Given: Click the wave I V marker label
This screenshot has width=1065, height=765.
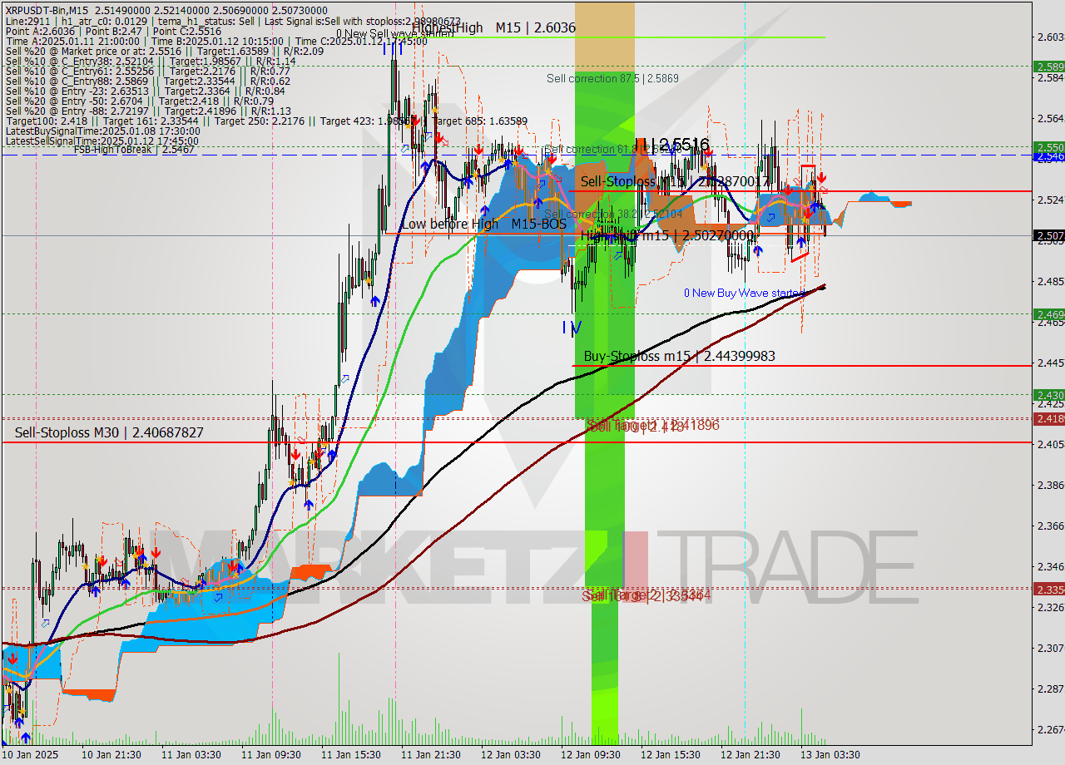Looking at the screenshot, I should [571, 328].
